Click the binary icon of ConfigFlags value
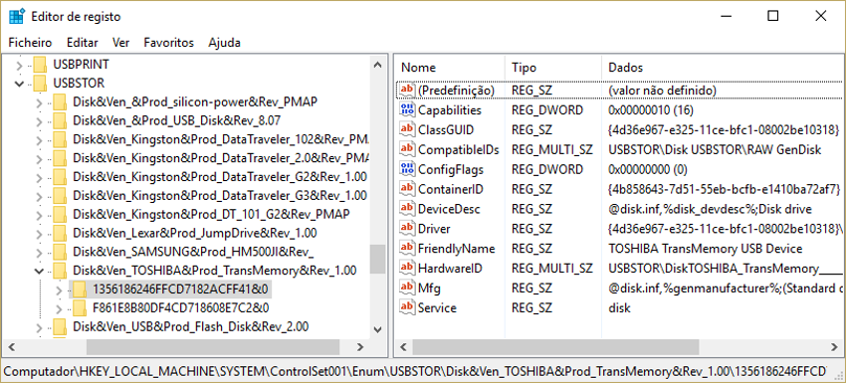 (x=407, y=169)
